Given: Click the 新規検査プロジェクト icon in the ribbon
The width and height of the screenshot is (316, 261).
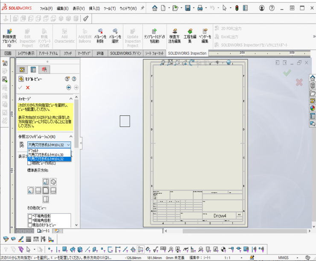Looking at the screenshot, I should [x=9, y=32].
